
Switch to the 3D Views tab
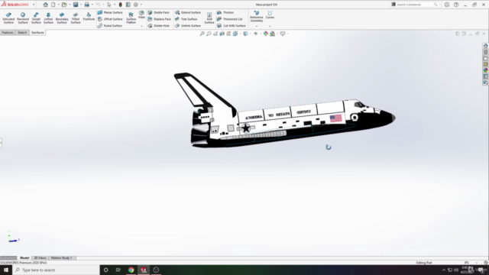click(x=40, y=258)
